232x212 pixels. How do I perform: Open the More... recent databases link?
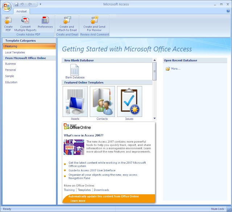click(175, 69)
